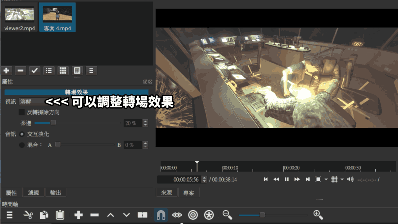Skip to the end of video
Screen dimensions: 398x224
(308, 179)
